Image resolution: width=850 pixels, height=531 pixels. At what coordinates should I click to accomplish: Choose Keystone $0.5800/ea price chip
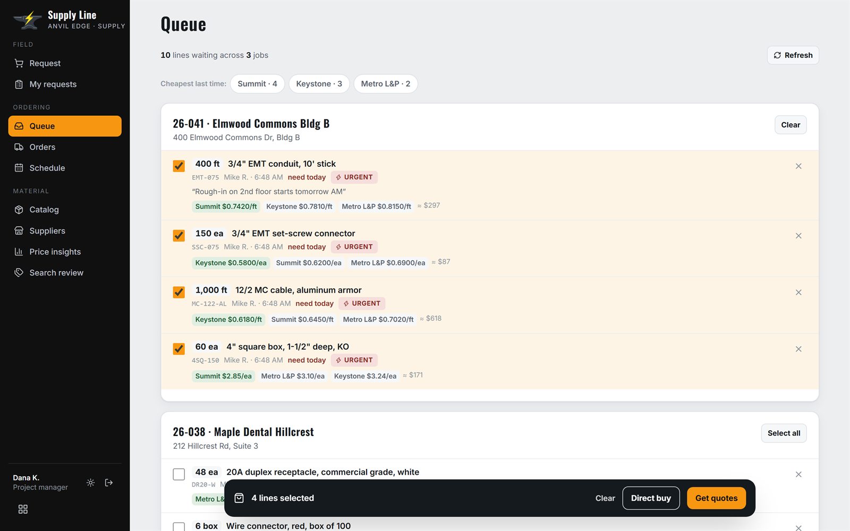[231, 263]
